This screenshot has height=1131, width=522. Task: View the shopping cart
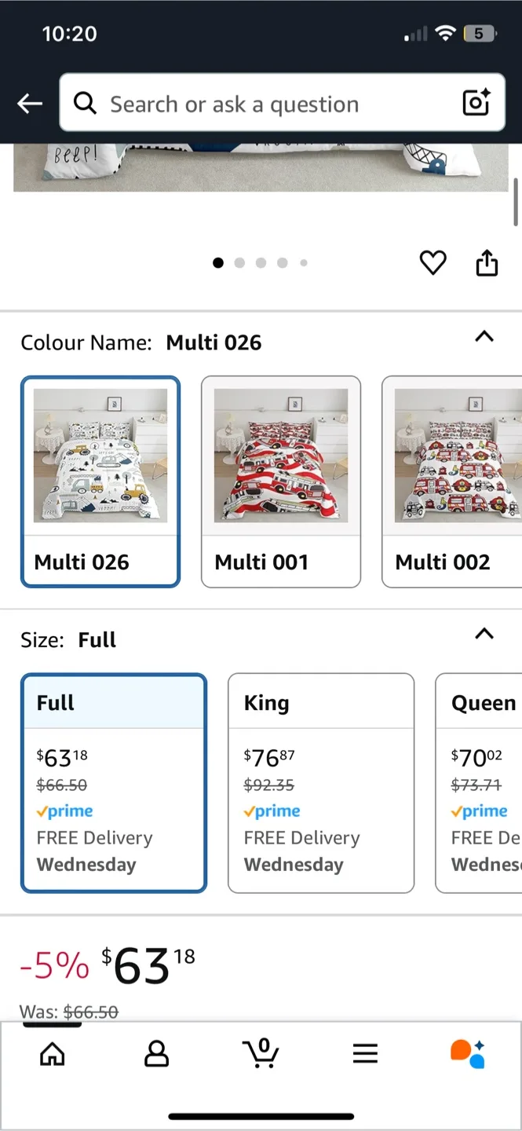pos(261,1056)
